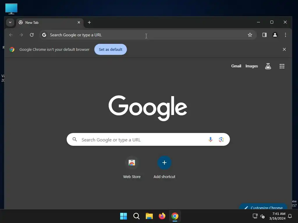Click the Google logo
Viewport: 298px width, 223px height.
click(x=148, y=108)
